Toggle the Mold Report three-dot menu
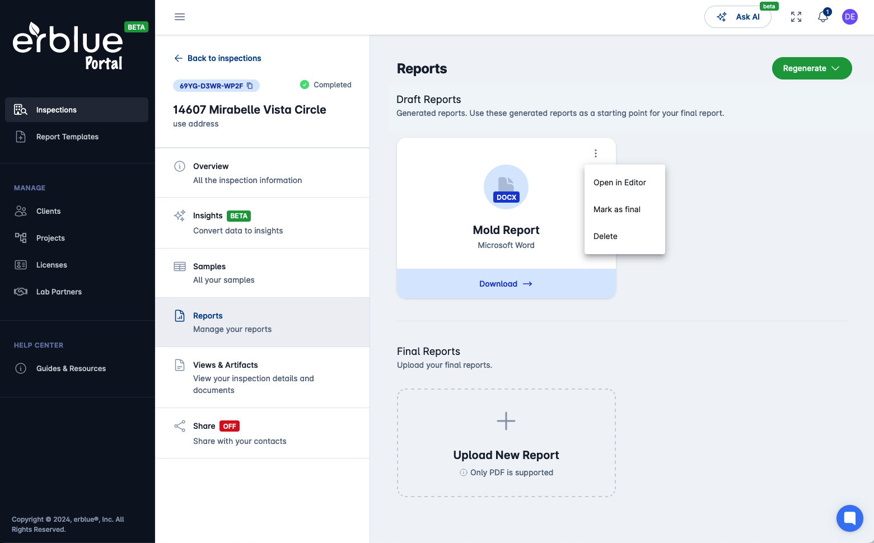874x543 pixels. pyautogui.click(x=596, y=153)
